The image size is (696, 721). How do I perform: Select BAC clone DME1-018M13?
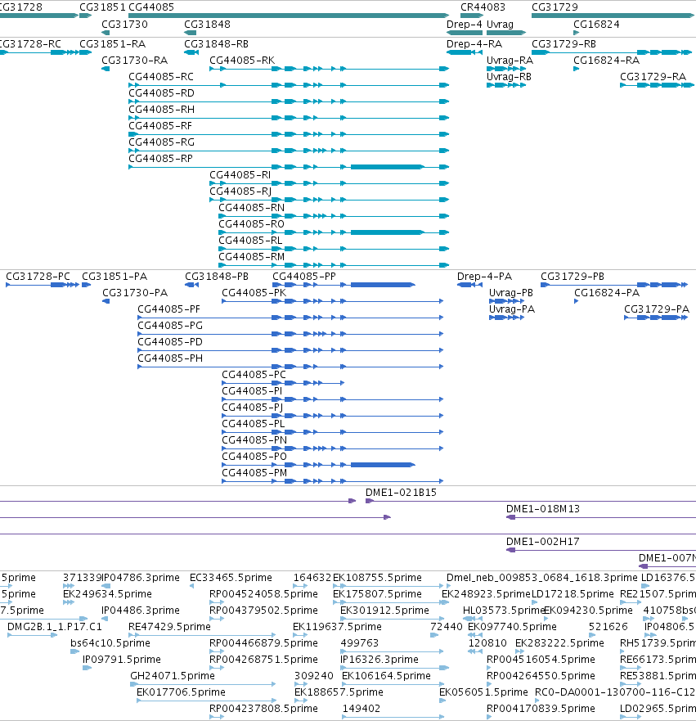tap(543, 509)
